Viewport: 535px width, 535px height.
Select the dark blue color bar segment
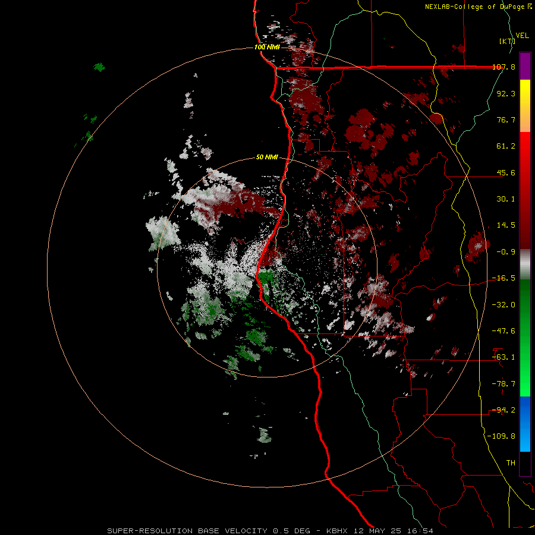525,410
